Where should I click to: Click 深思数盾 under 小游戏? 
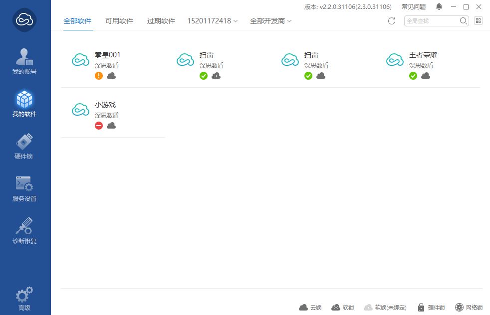pyautogui.click(x=107, y=116)
